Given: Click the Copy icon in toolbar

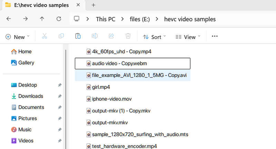Looking at the screenshot, I should (x=61, y=36).
